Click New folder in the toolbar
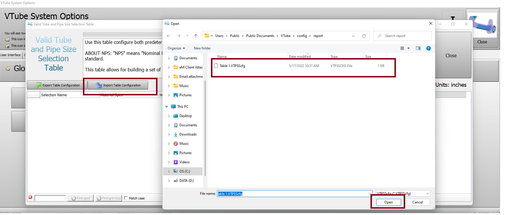 (202, 48)
